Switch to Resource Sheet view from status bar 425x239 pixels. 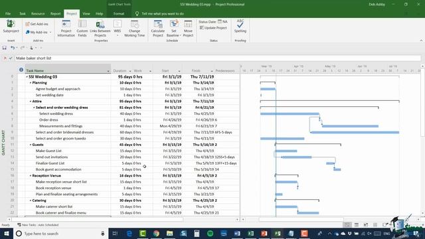(375, 225)
